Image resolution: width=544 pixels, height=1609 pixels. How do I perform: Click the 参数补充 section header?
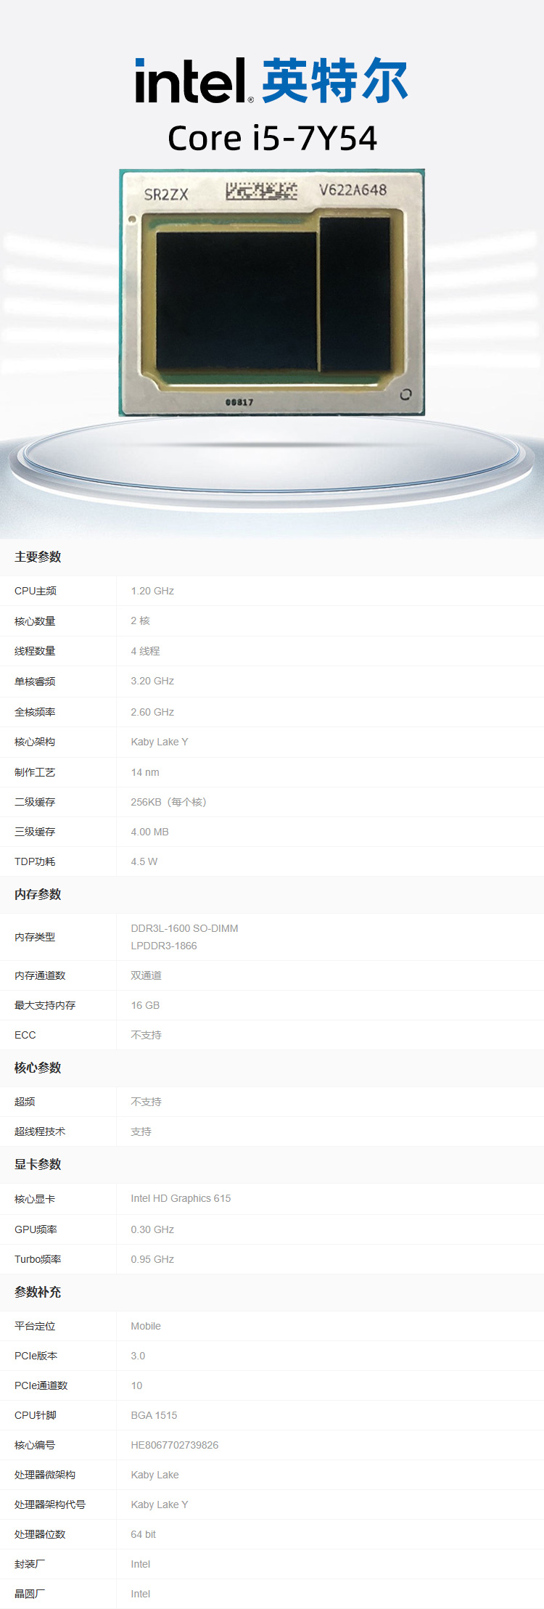pos(38,1292)
